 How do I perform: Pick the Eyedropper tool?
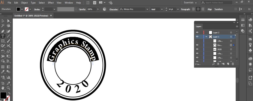point(3,72)
